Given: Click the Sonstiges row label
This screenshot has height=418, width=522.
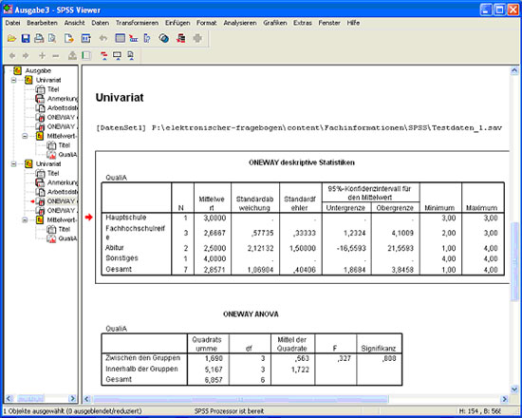Looking at the screenshot, I should (x=121, y=258).
